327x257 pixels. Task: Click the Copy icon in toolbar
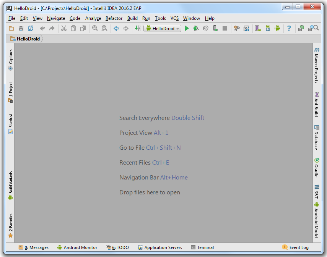(73, 28)
